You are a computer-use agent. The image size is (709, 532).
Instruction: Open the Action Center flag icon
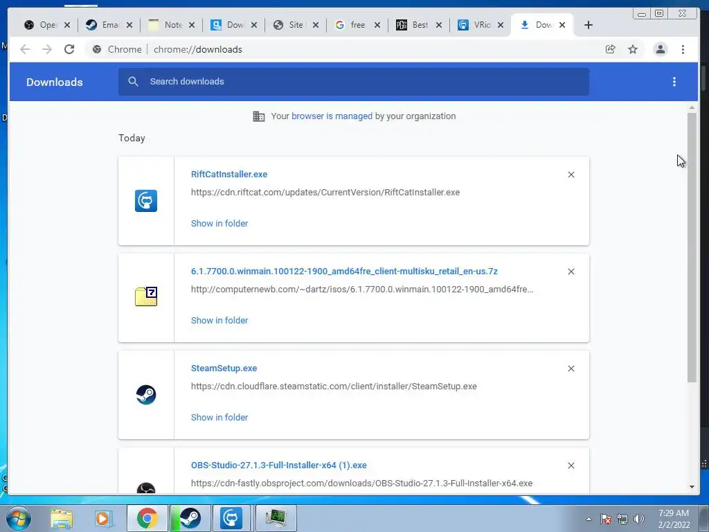point(606,519)
